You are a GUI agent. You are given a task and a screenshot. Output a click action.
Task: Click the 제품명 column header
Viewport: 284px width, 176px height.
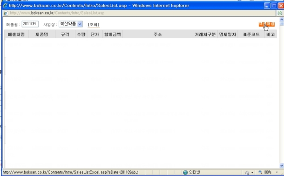pos(42,34)
